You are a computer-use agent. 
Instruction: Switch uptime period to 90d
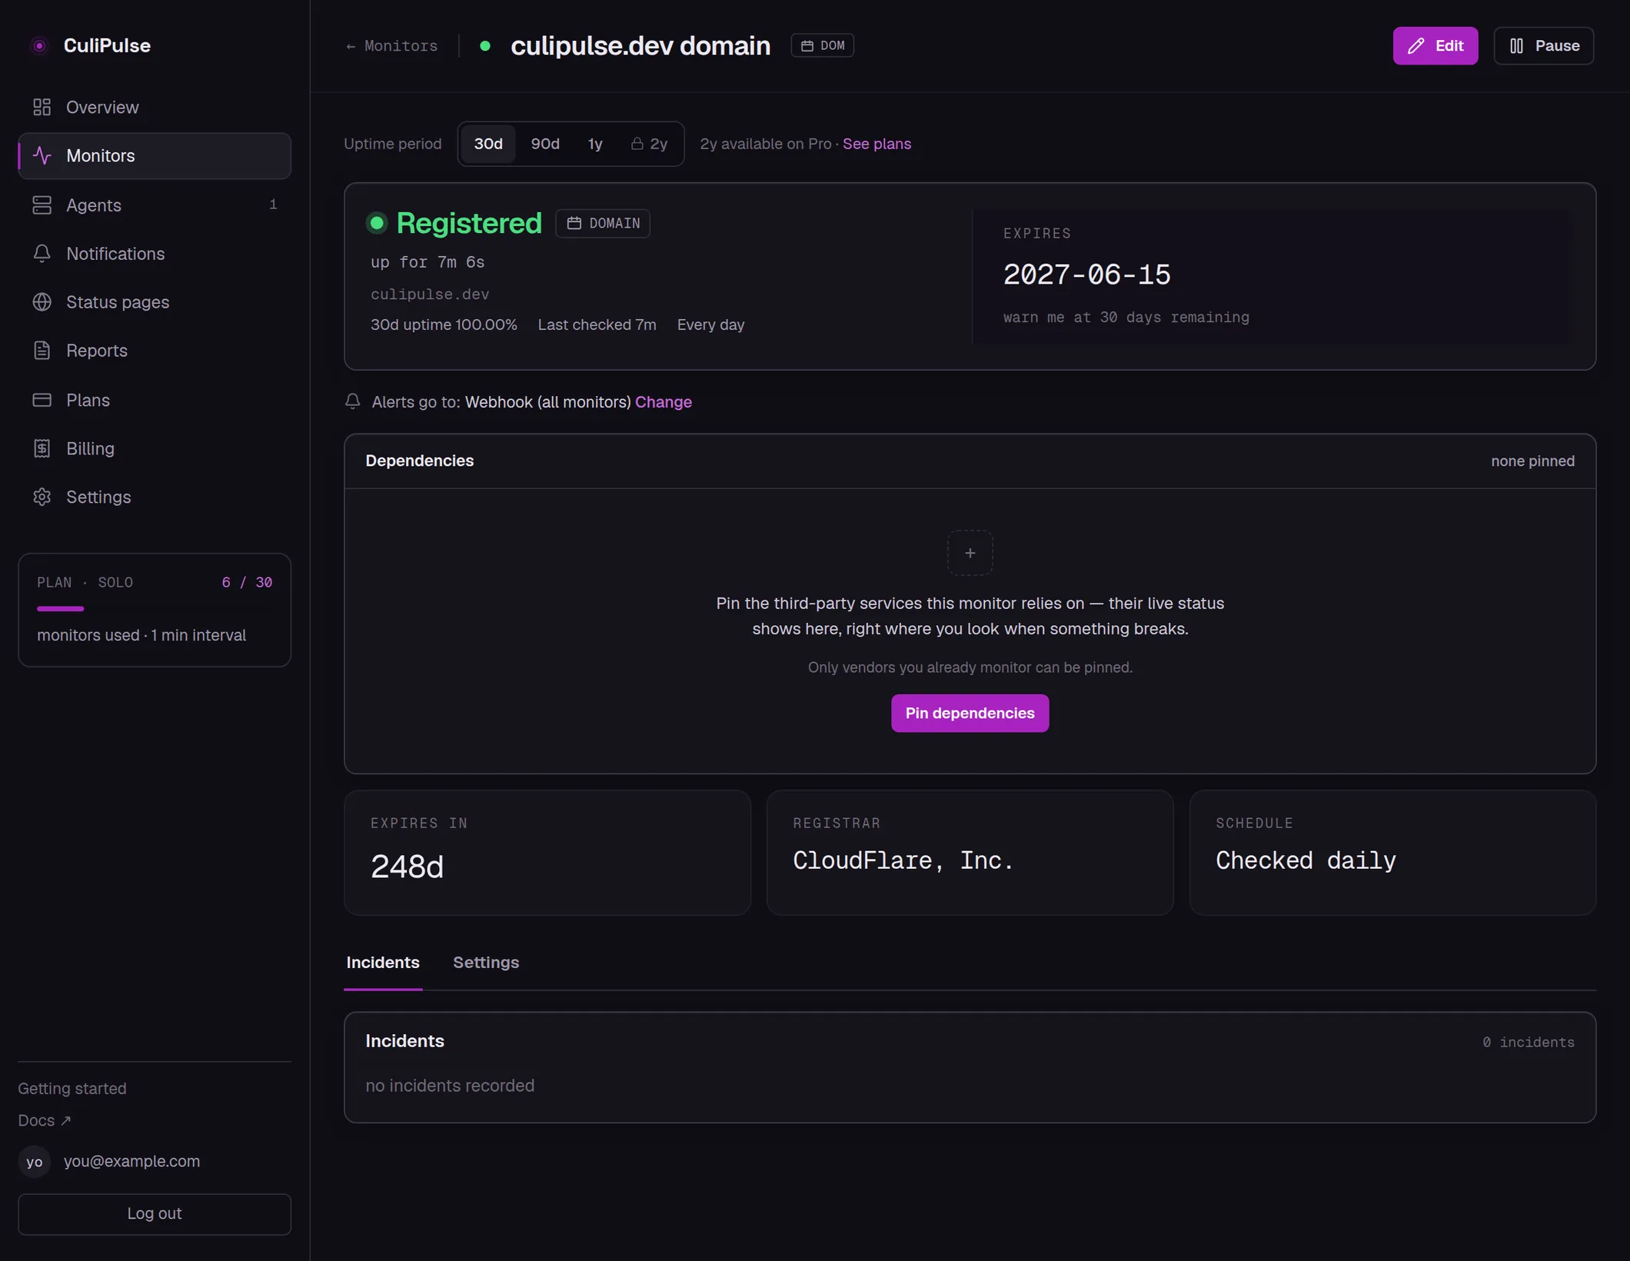[544, 144]
